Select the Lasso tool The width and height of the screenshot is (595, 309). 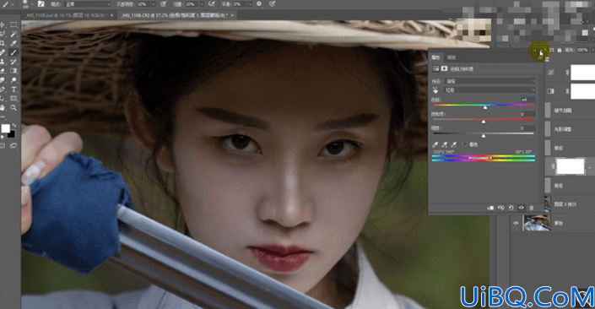coord(3,34)
